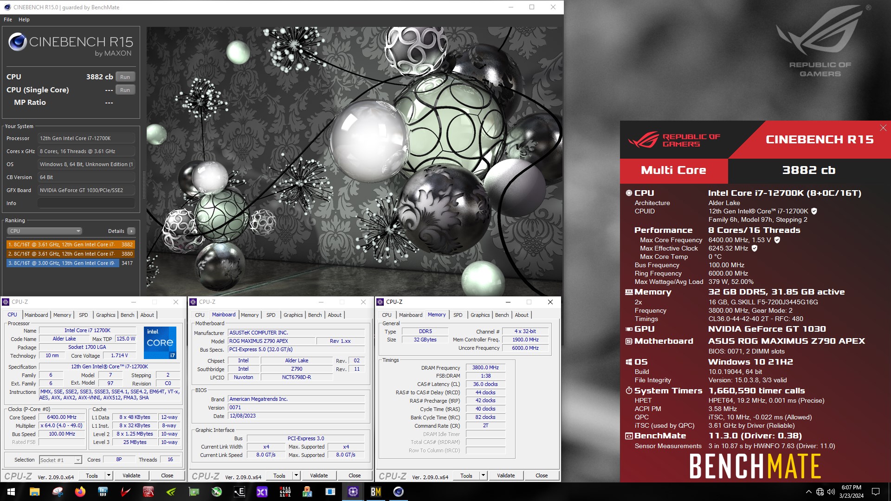This screenshot has height=501, width=891.
Task: Show hidden system tray icons
Action: coord(809,492)
